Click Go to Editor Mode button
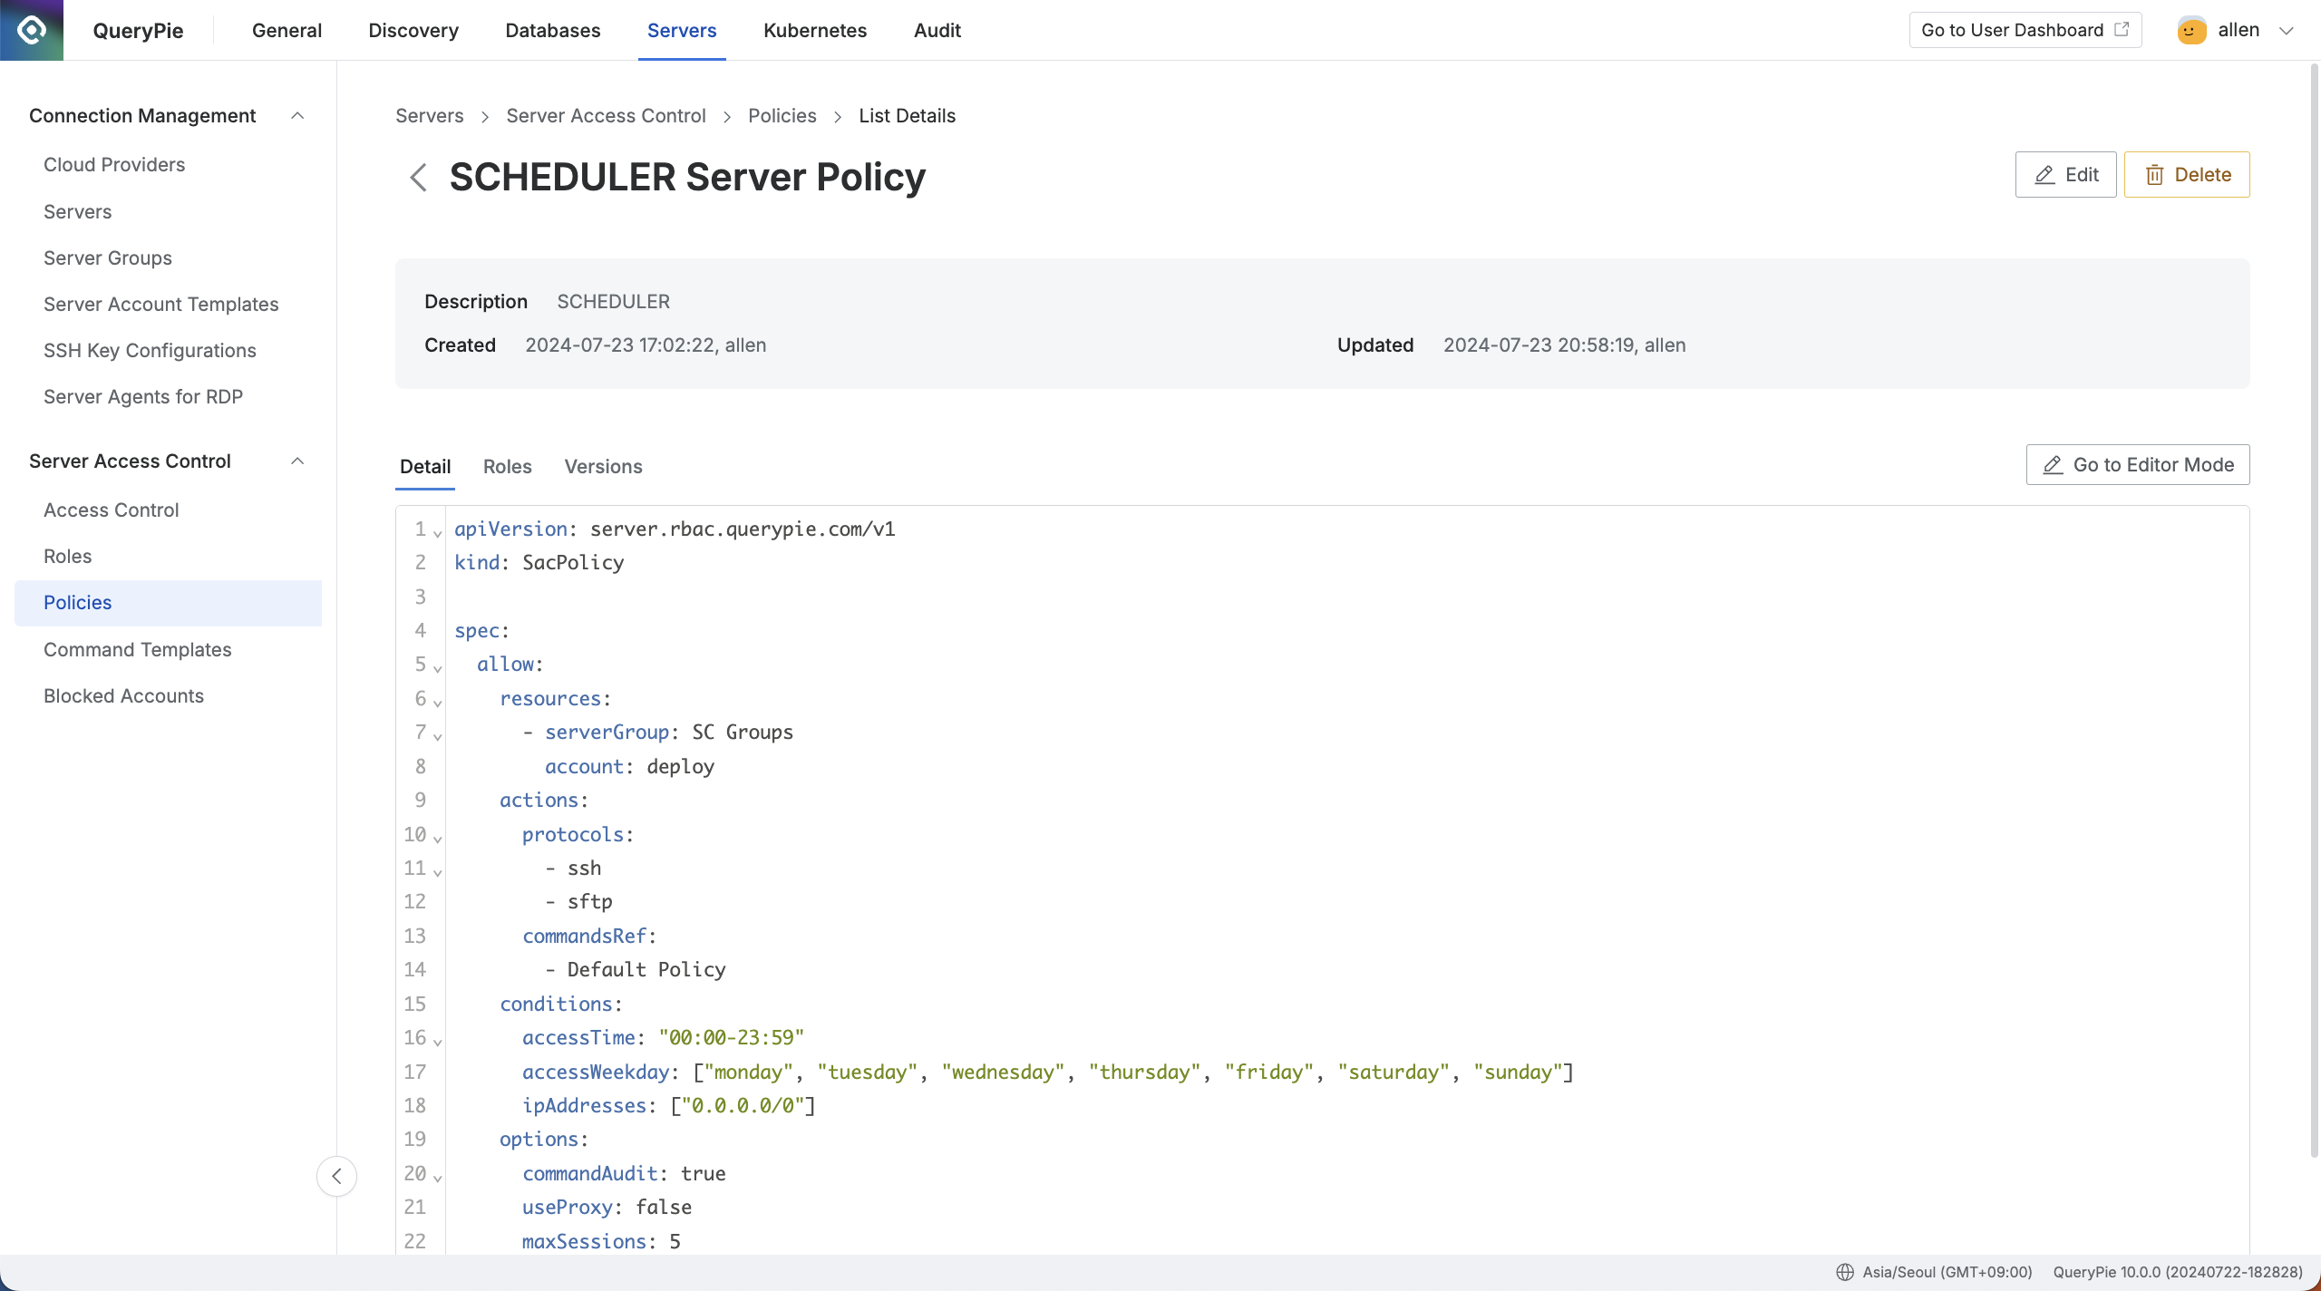 pyautogui.click(x=2138, y=464)
